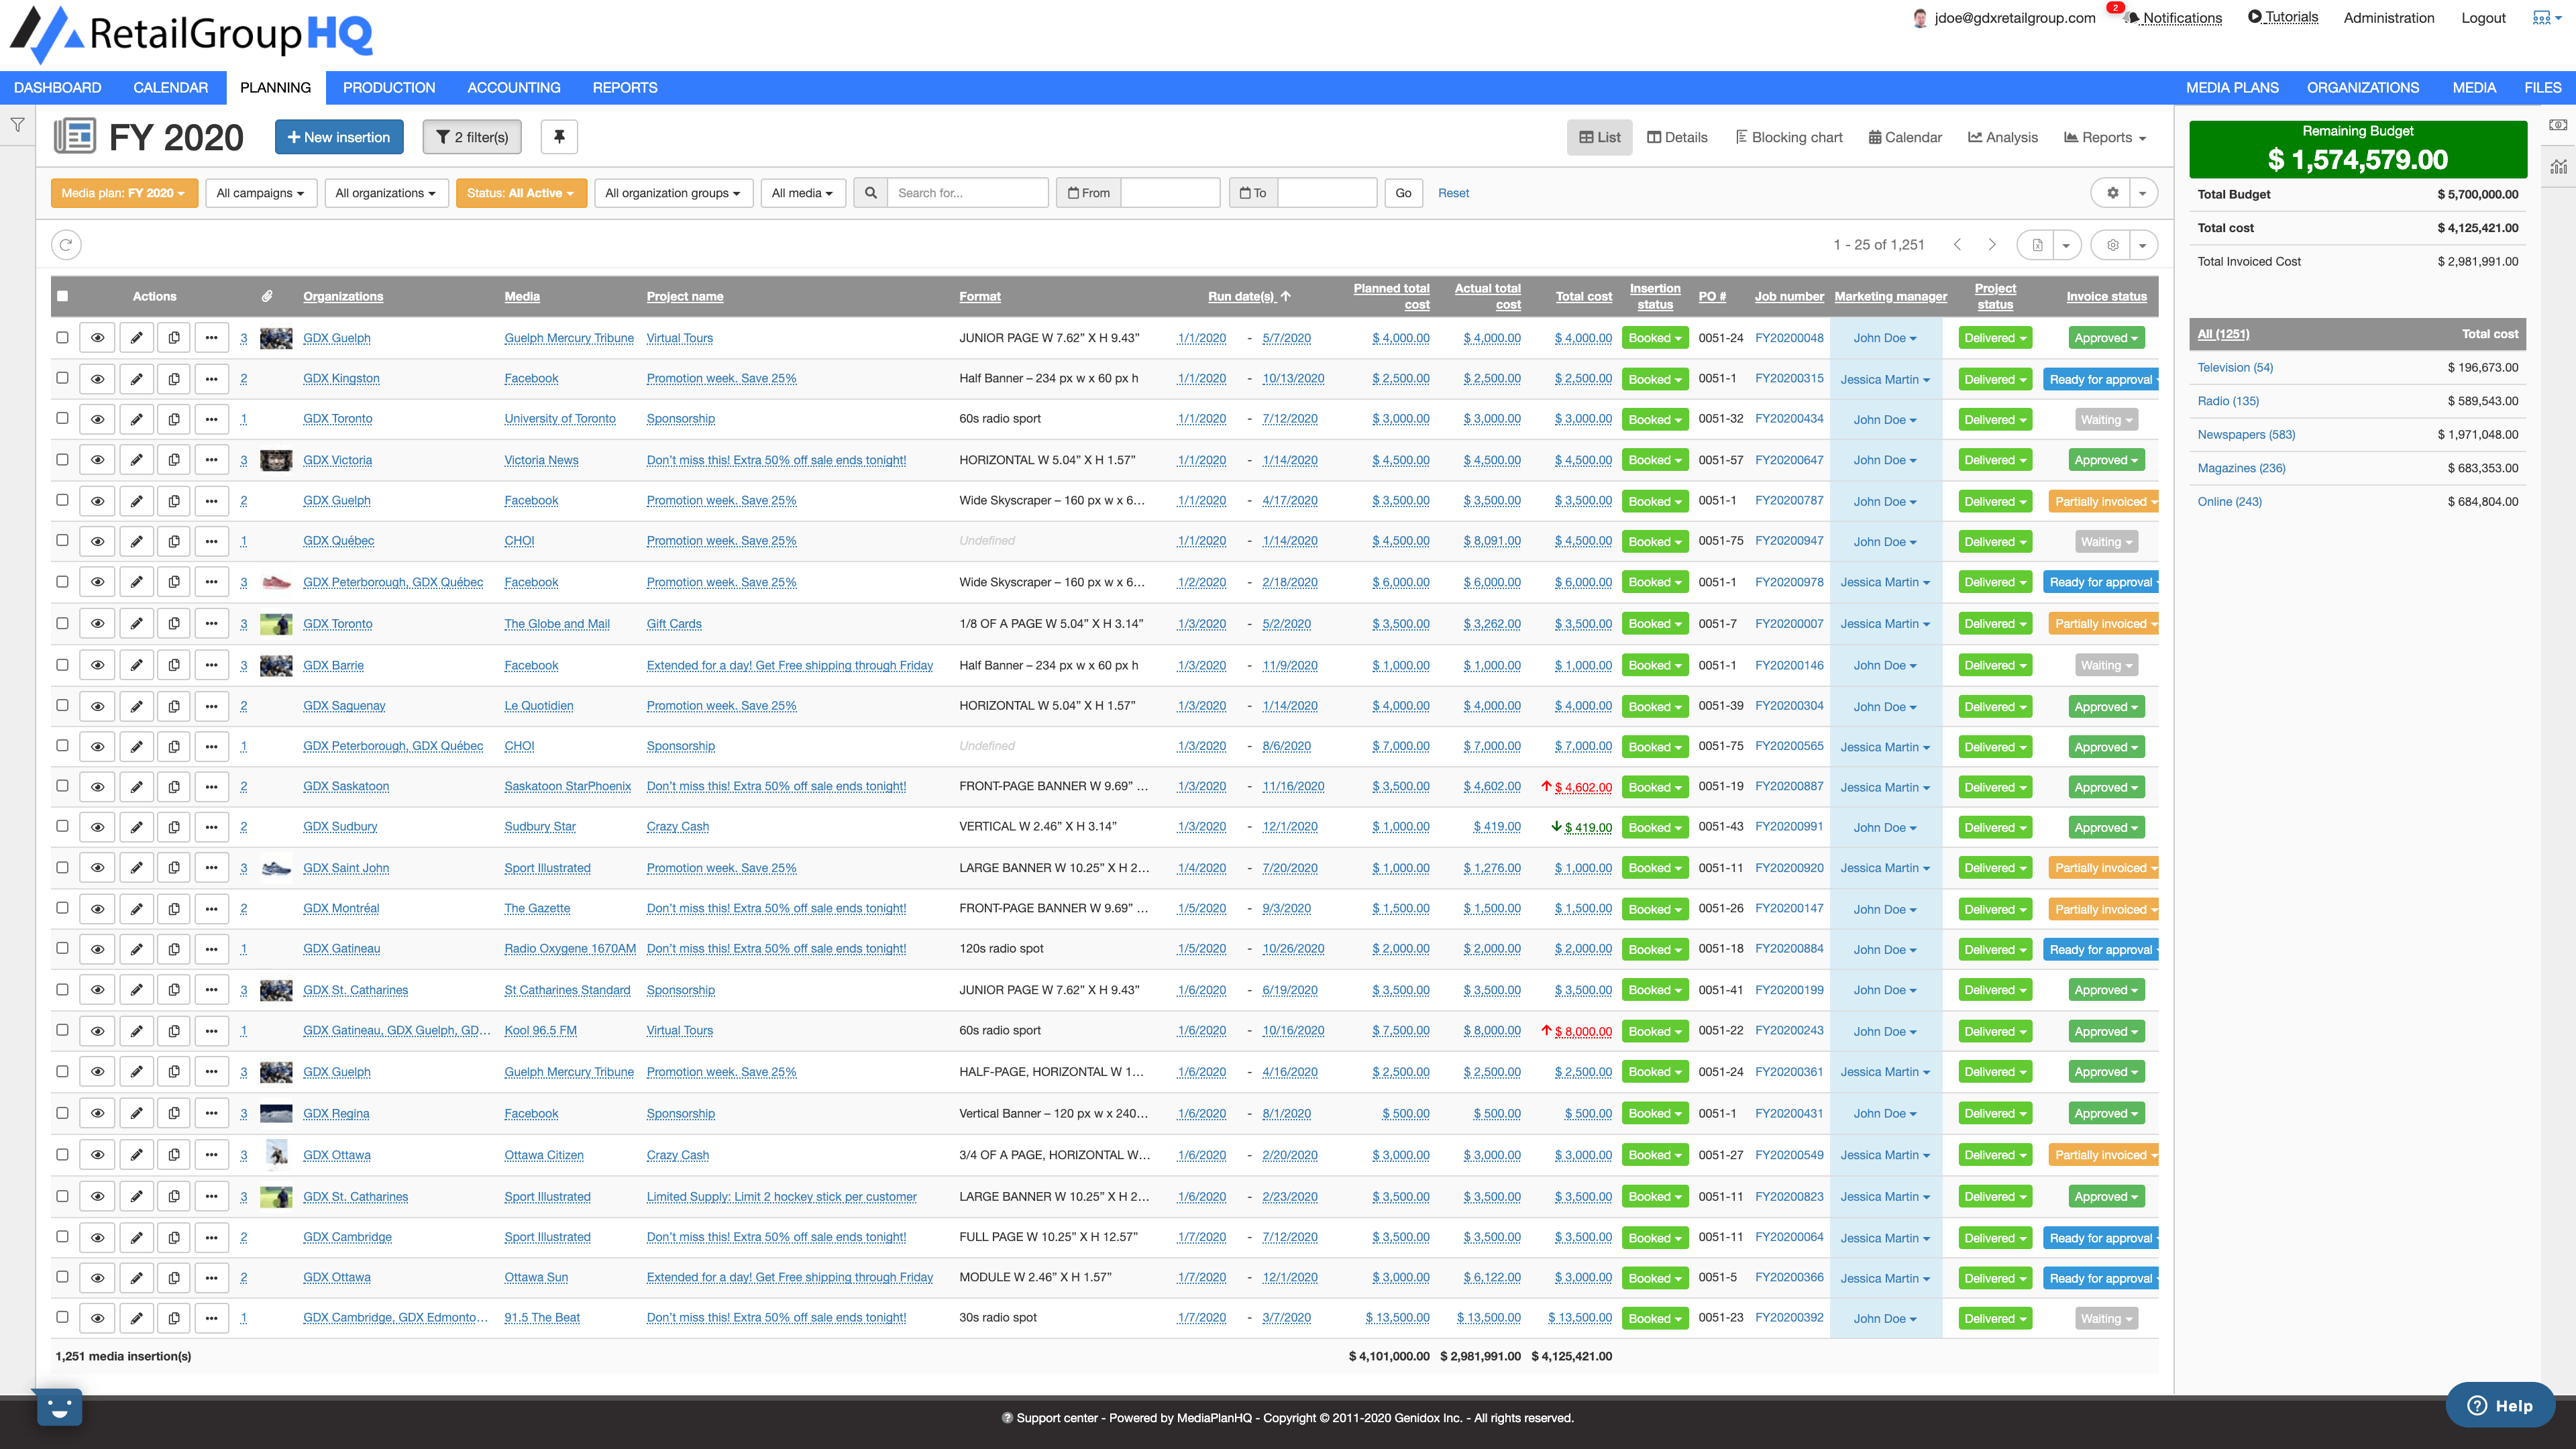Viewport: 2576px width, 1449px height.
Task: Edit the GDX Kingston insertion with the pencil icon
Action: coord(136,378)
